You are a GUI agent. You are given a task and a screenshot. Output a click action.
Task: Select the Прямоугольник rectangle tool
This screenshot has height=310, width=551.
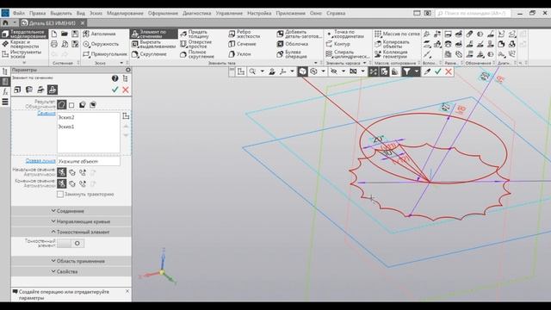[x=105, y=54]
